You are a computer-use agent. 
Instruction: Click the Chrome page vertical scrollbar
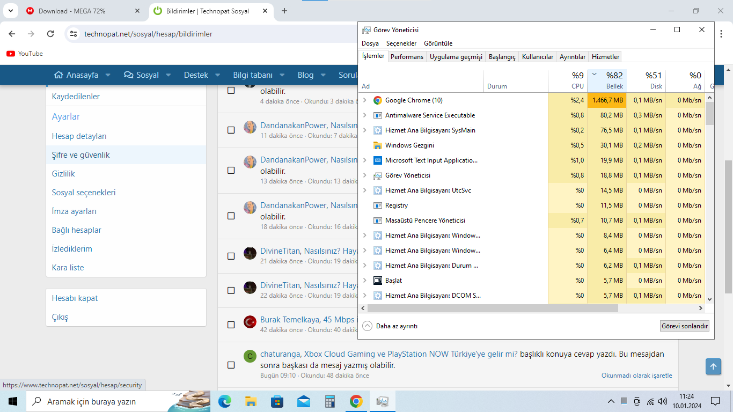pos(729,226)
